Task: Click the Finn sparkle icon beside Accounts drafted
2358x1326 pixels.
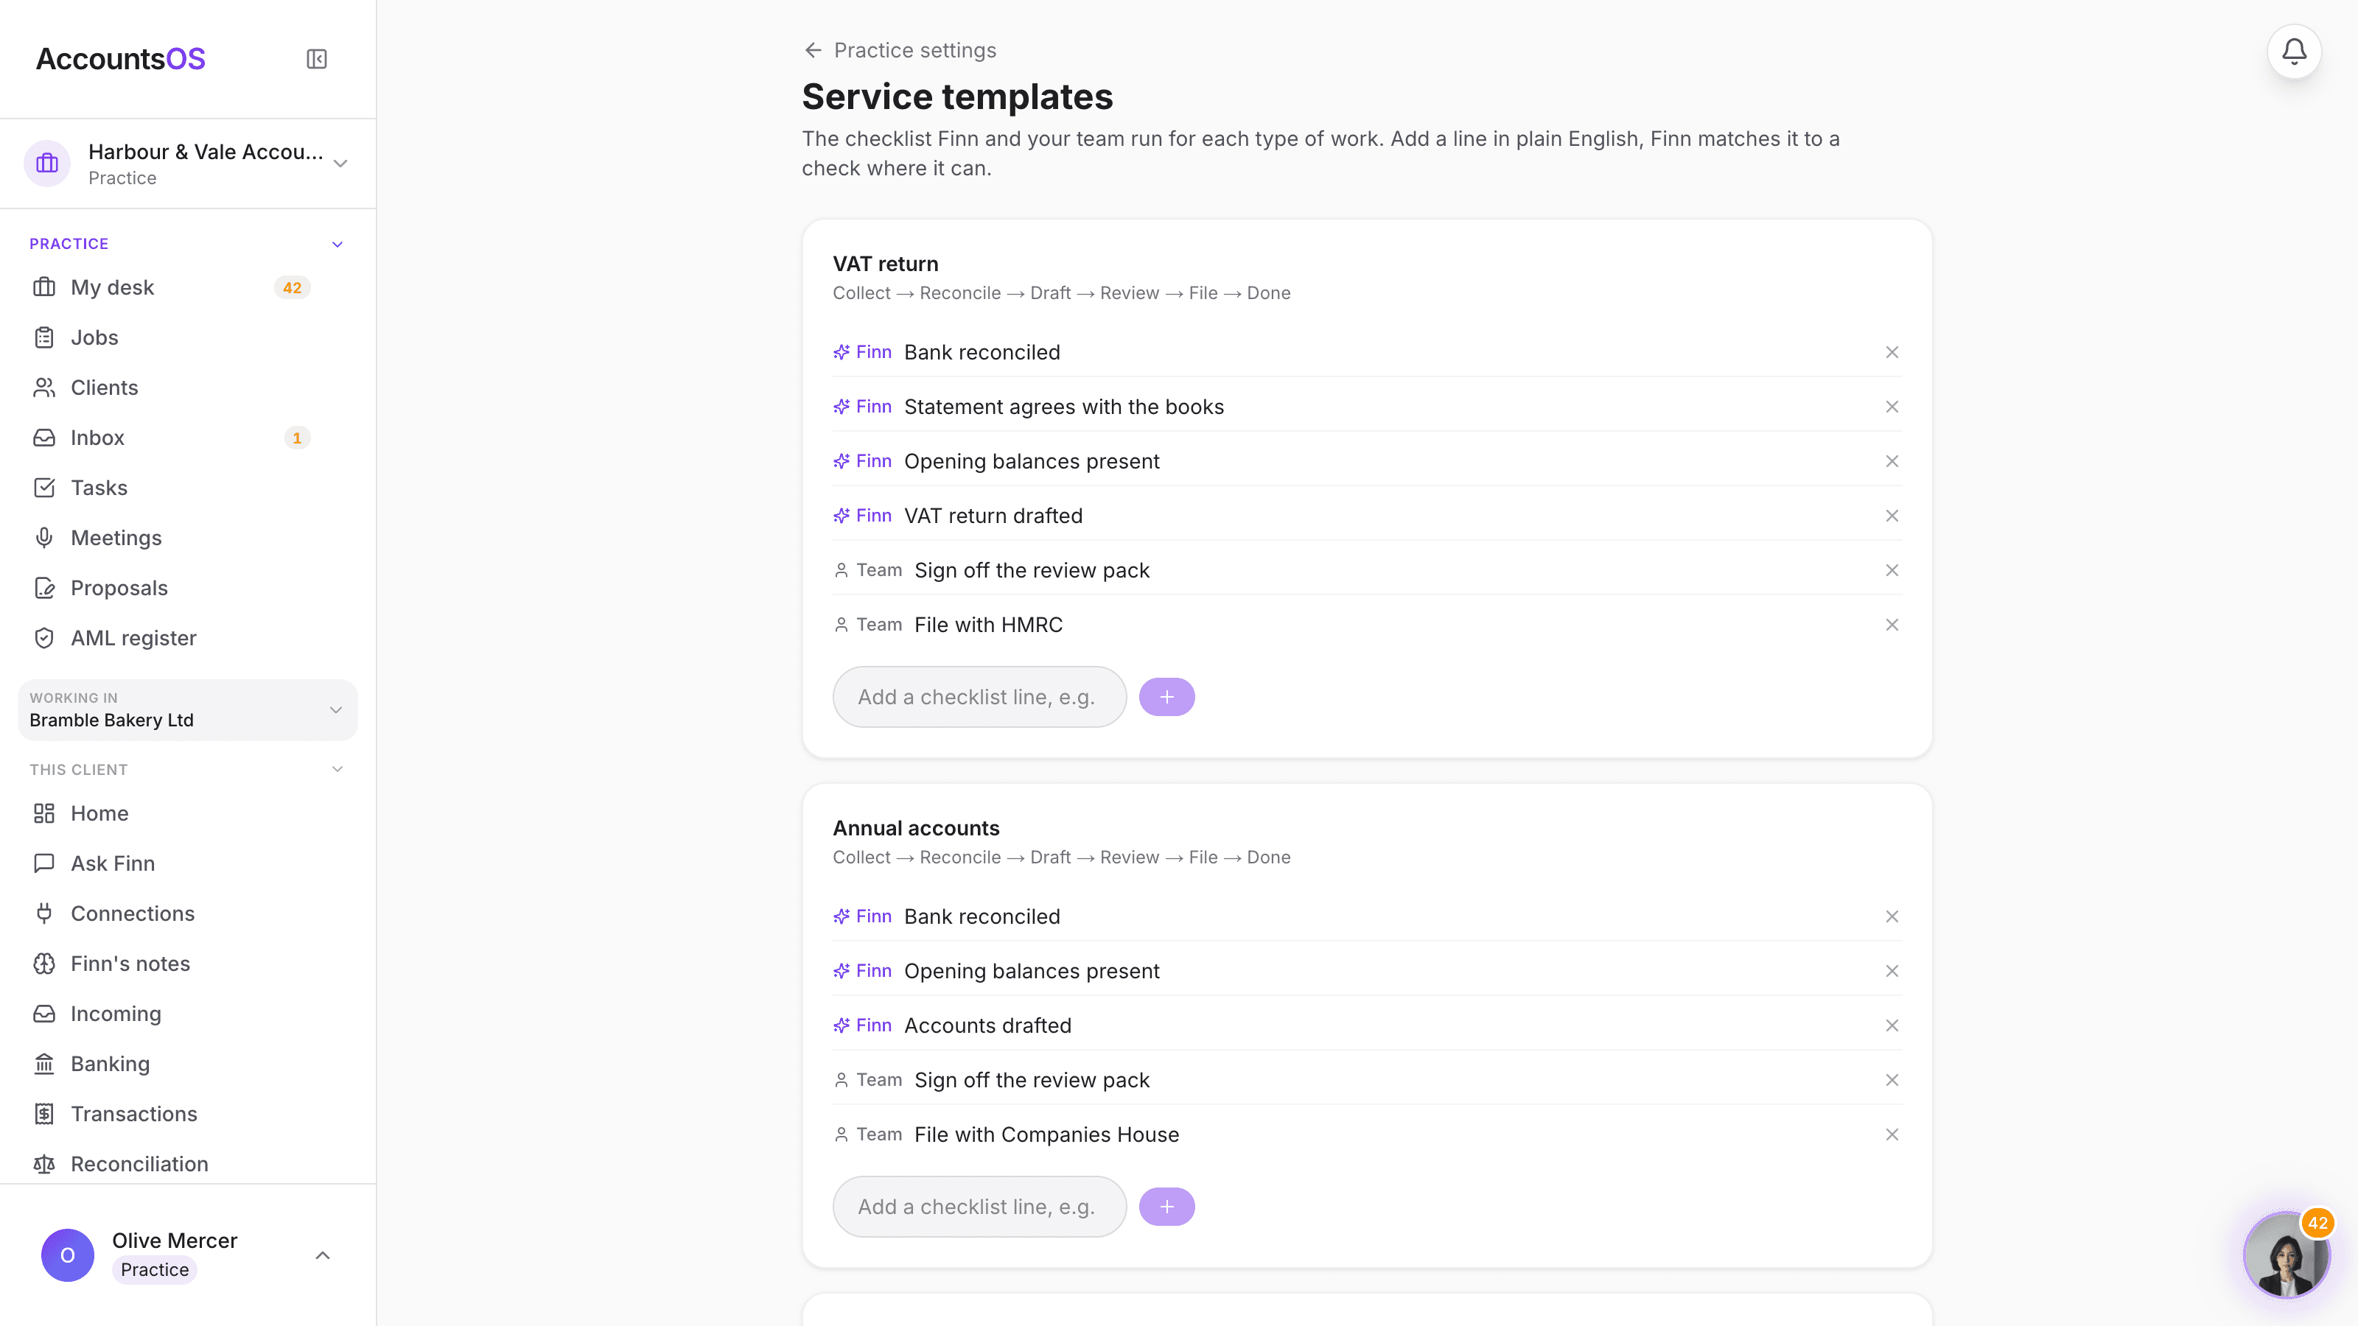Action: point(842,1026)
